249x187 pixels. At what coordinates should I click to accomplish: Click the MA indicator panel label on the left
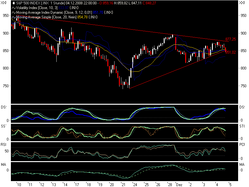click(3, 165)
